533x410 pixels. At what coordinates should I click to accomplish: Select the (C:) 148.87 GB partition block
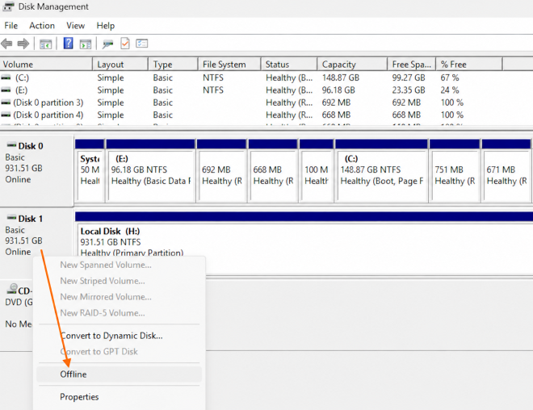[x=381, y=171]
